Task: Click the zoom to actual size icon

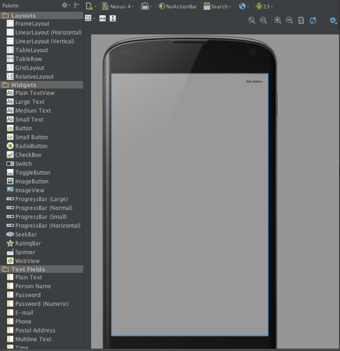Action: [263, 20]
